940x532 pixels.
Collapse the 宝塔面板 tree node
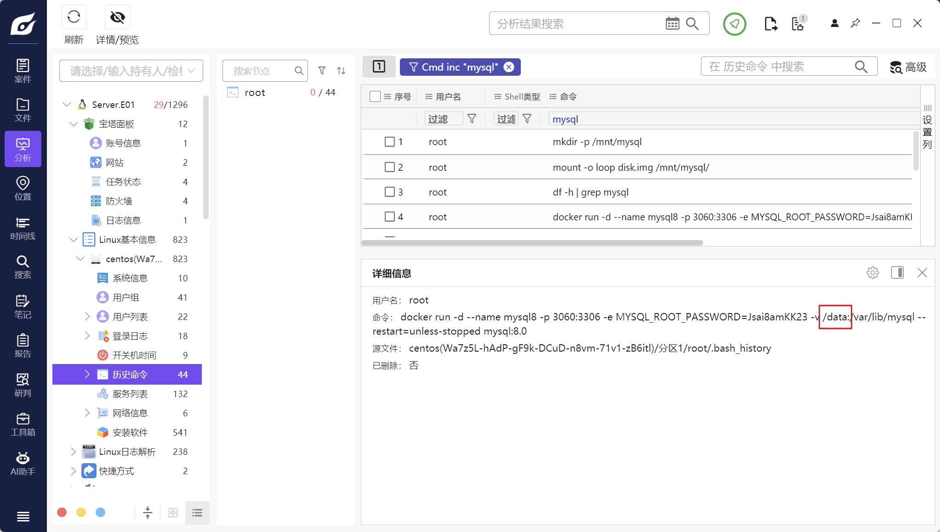click(x=74, y=124)
